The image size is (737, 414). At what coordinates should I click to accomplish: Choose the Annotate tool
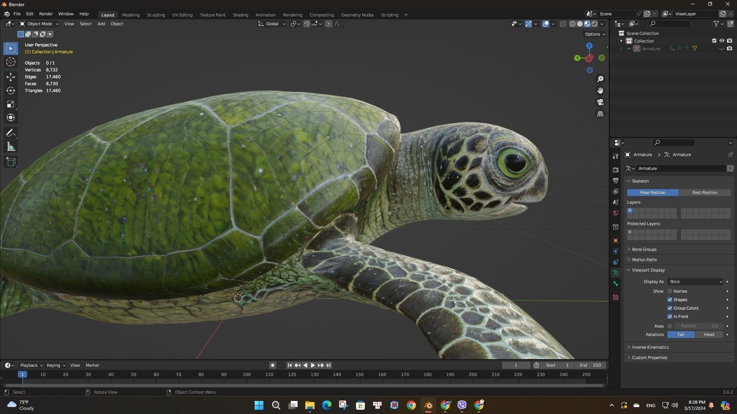[11, 133]
